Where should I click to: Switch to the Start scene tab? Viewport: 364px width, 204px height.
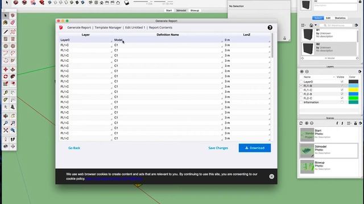tap(169, 10)
